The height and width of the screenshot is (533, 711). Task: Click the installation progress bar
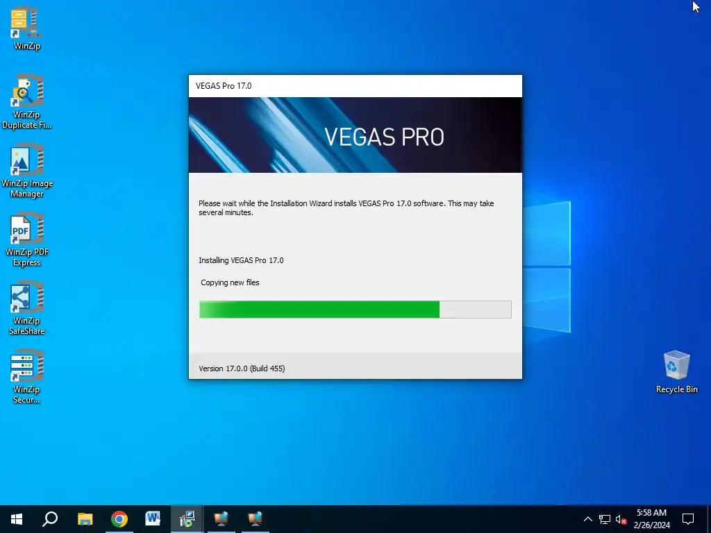click(355, 310)
